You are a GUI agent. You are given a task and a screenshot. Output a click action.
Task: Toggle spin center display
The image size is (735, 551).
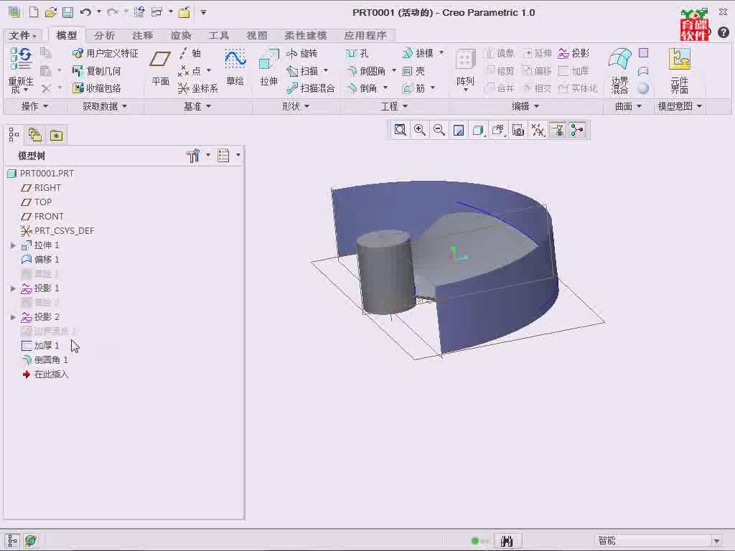[577, 130]
